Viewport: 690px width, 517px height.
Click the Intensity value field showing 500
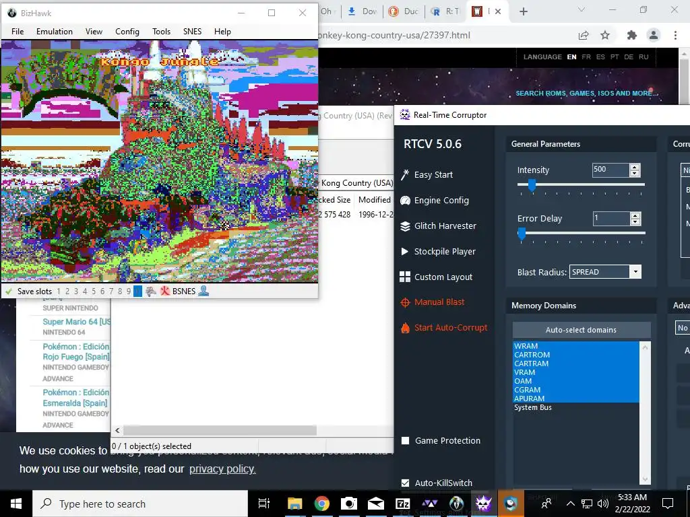click(x=610, y=170)
